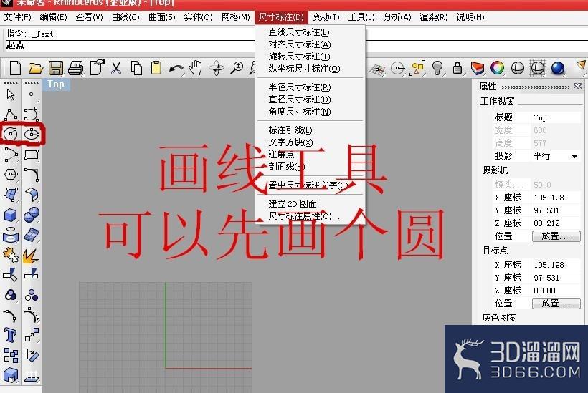Click the Paste clipboard icon
The height and width of the screenshot is (393, 588).
156,68
